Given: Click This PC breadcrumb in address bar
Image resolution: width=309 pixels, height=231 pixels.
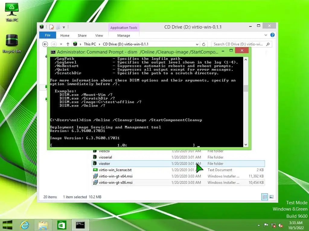Looking at the screenshot, I should 90,44.
